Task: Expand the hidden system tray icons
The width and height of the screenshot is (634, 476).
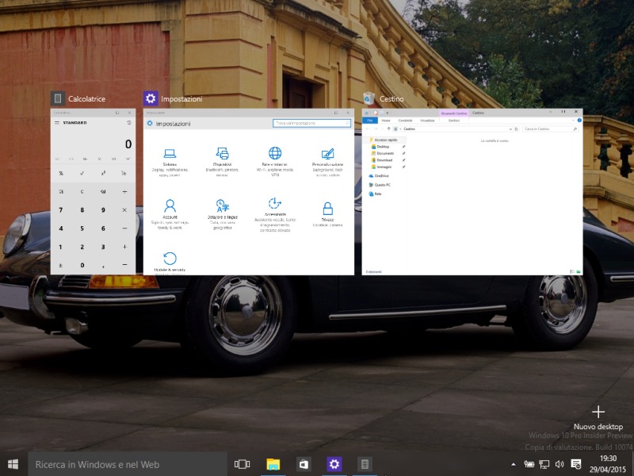Action: tap(514, 464)
